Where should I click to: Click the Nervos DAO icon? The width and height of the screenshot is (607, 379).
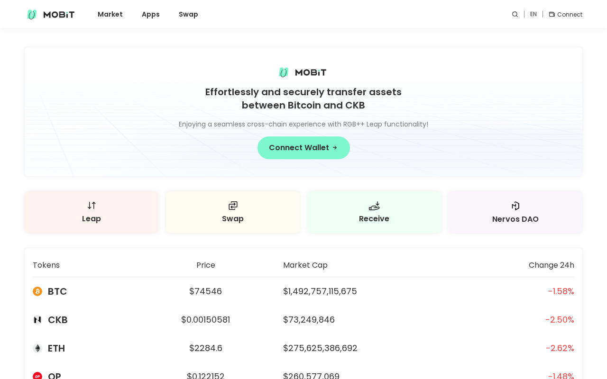point(515,206)
